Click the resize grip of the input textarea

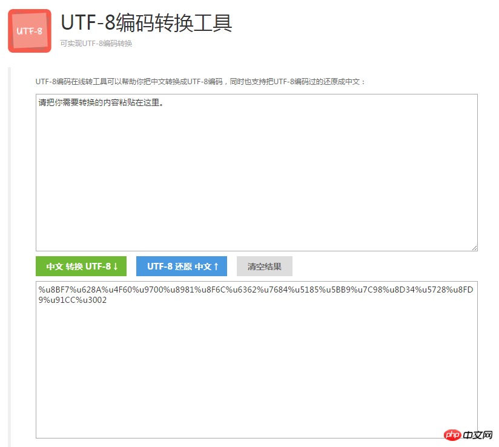475,247
